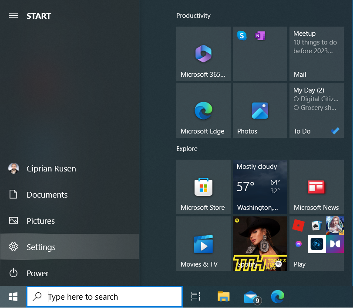Open Documents folder from Start

point(70,195)
